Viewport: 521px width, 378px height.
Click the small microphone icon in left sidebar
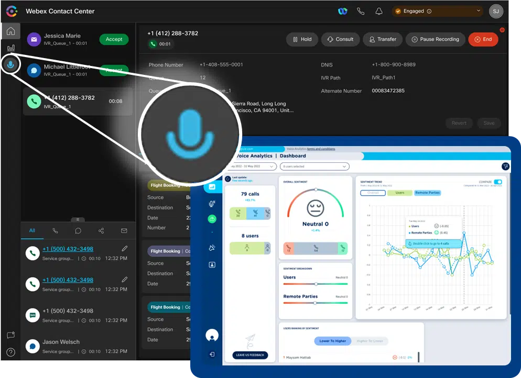(x=10, y=65)
